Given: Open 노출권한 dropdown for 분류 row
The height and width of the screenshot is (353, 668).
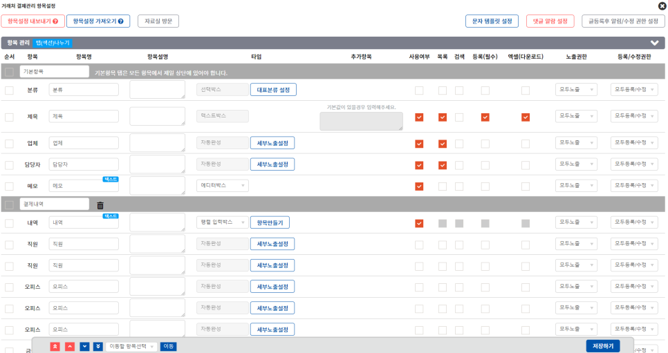Looking at the screenshot, I should pyautogui.click(x=576, y=90).
